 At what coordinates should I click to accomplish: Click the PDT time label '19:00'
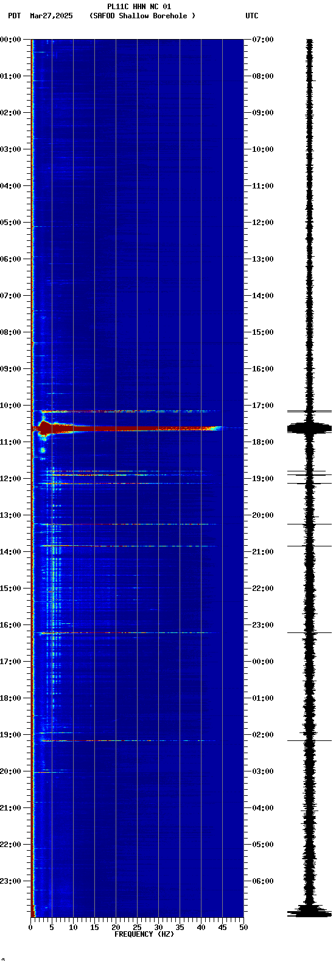pos(11,735)
